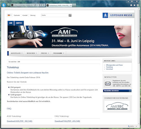The width and height of the screenshot is (141, 129).
Task: Stop loading with the address bar X
Action: click(44, 5)
